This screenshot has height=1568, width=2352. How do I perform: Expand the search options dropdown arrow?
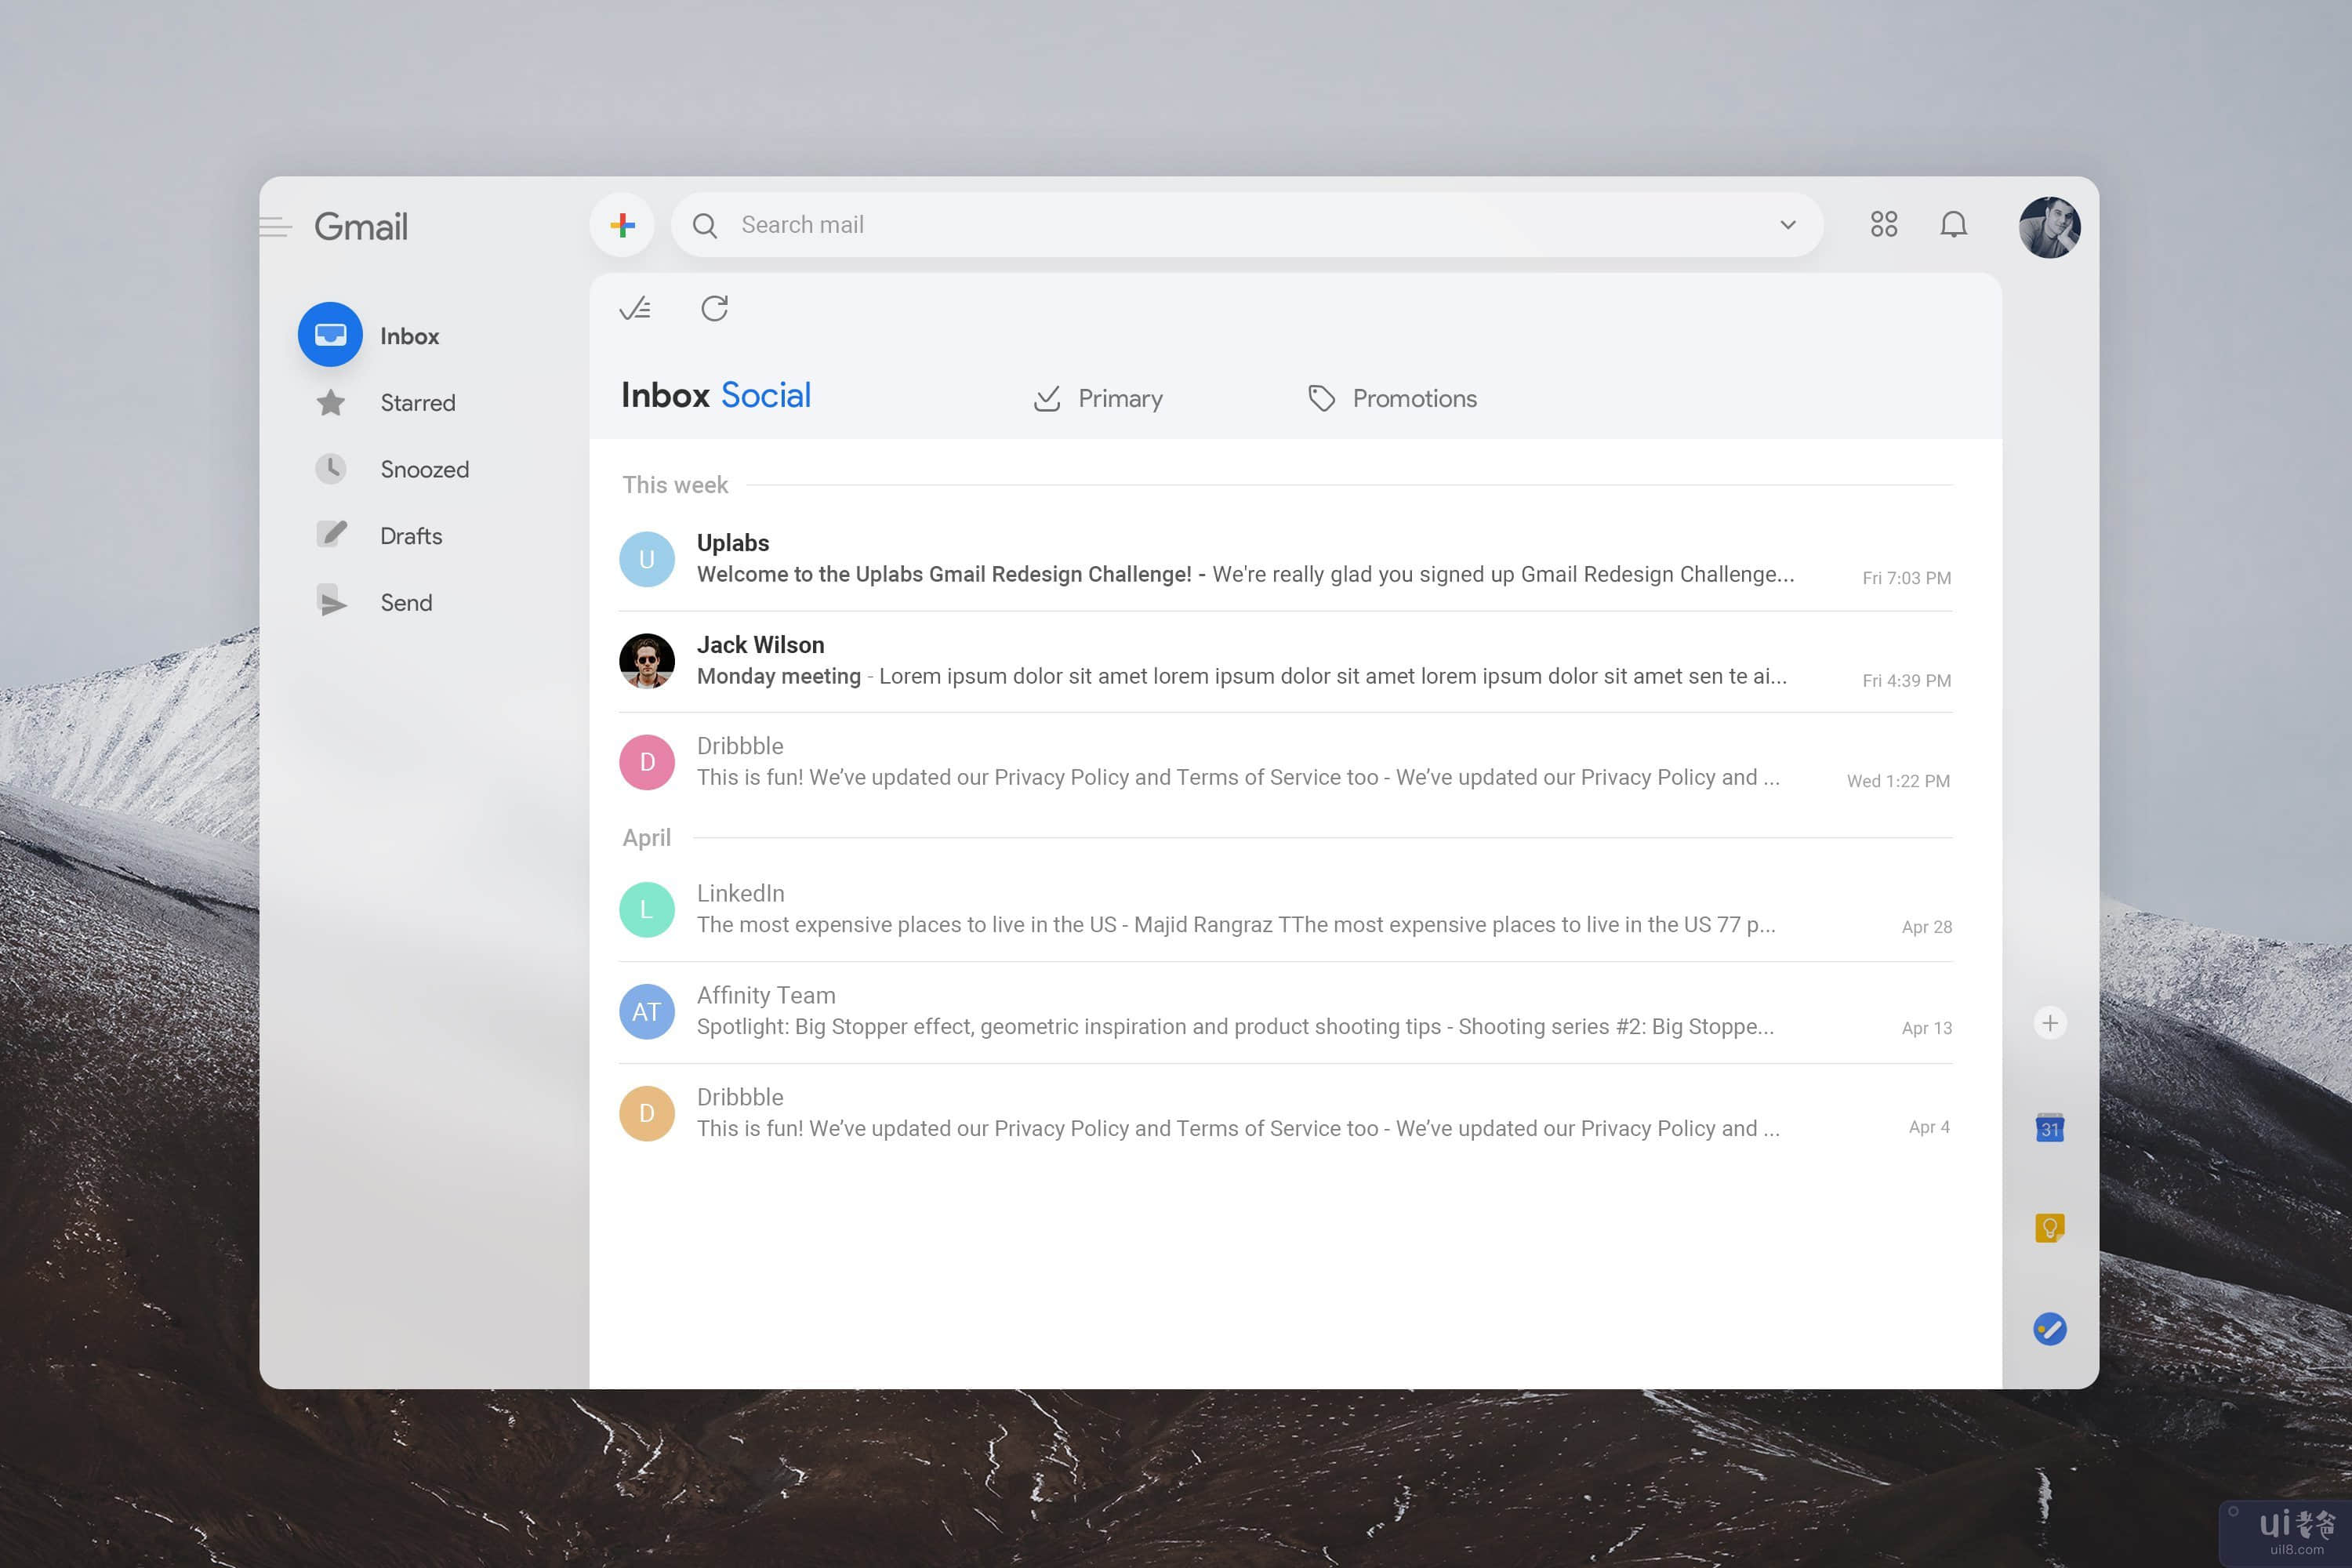coord(1787,225)
